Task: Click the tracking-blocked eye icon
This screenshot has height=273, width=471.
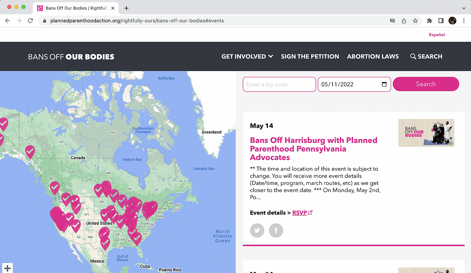Action: coord(392,21)
